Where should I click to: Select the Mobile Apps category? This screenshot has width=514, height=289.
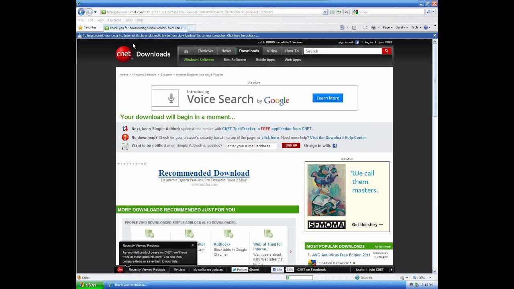point(265,60)
